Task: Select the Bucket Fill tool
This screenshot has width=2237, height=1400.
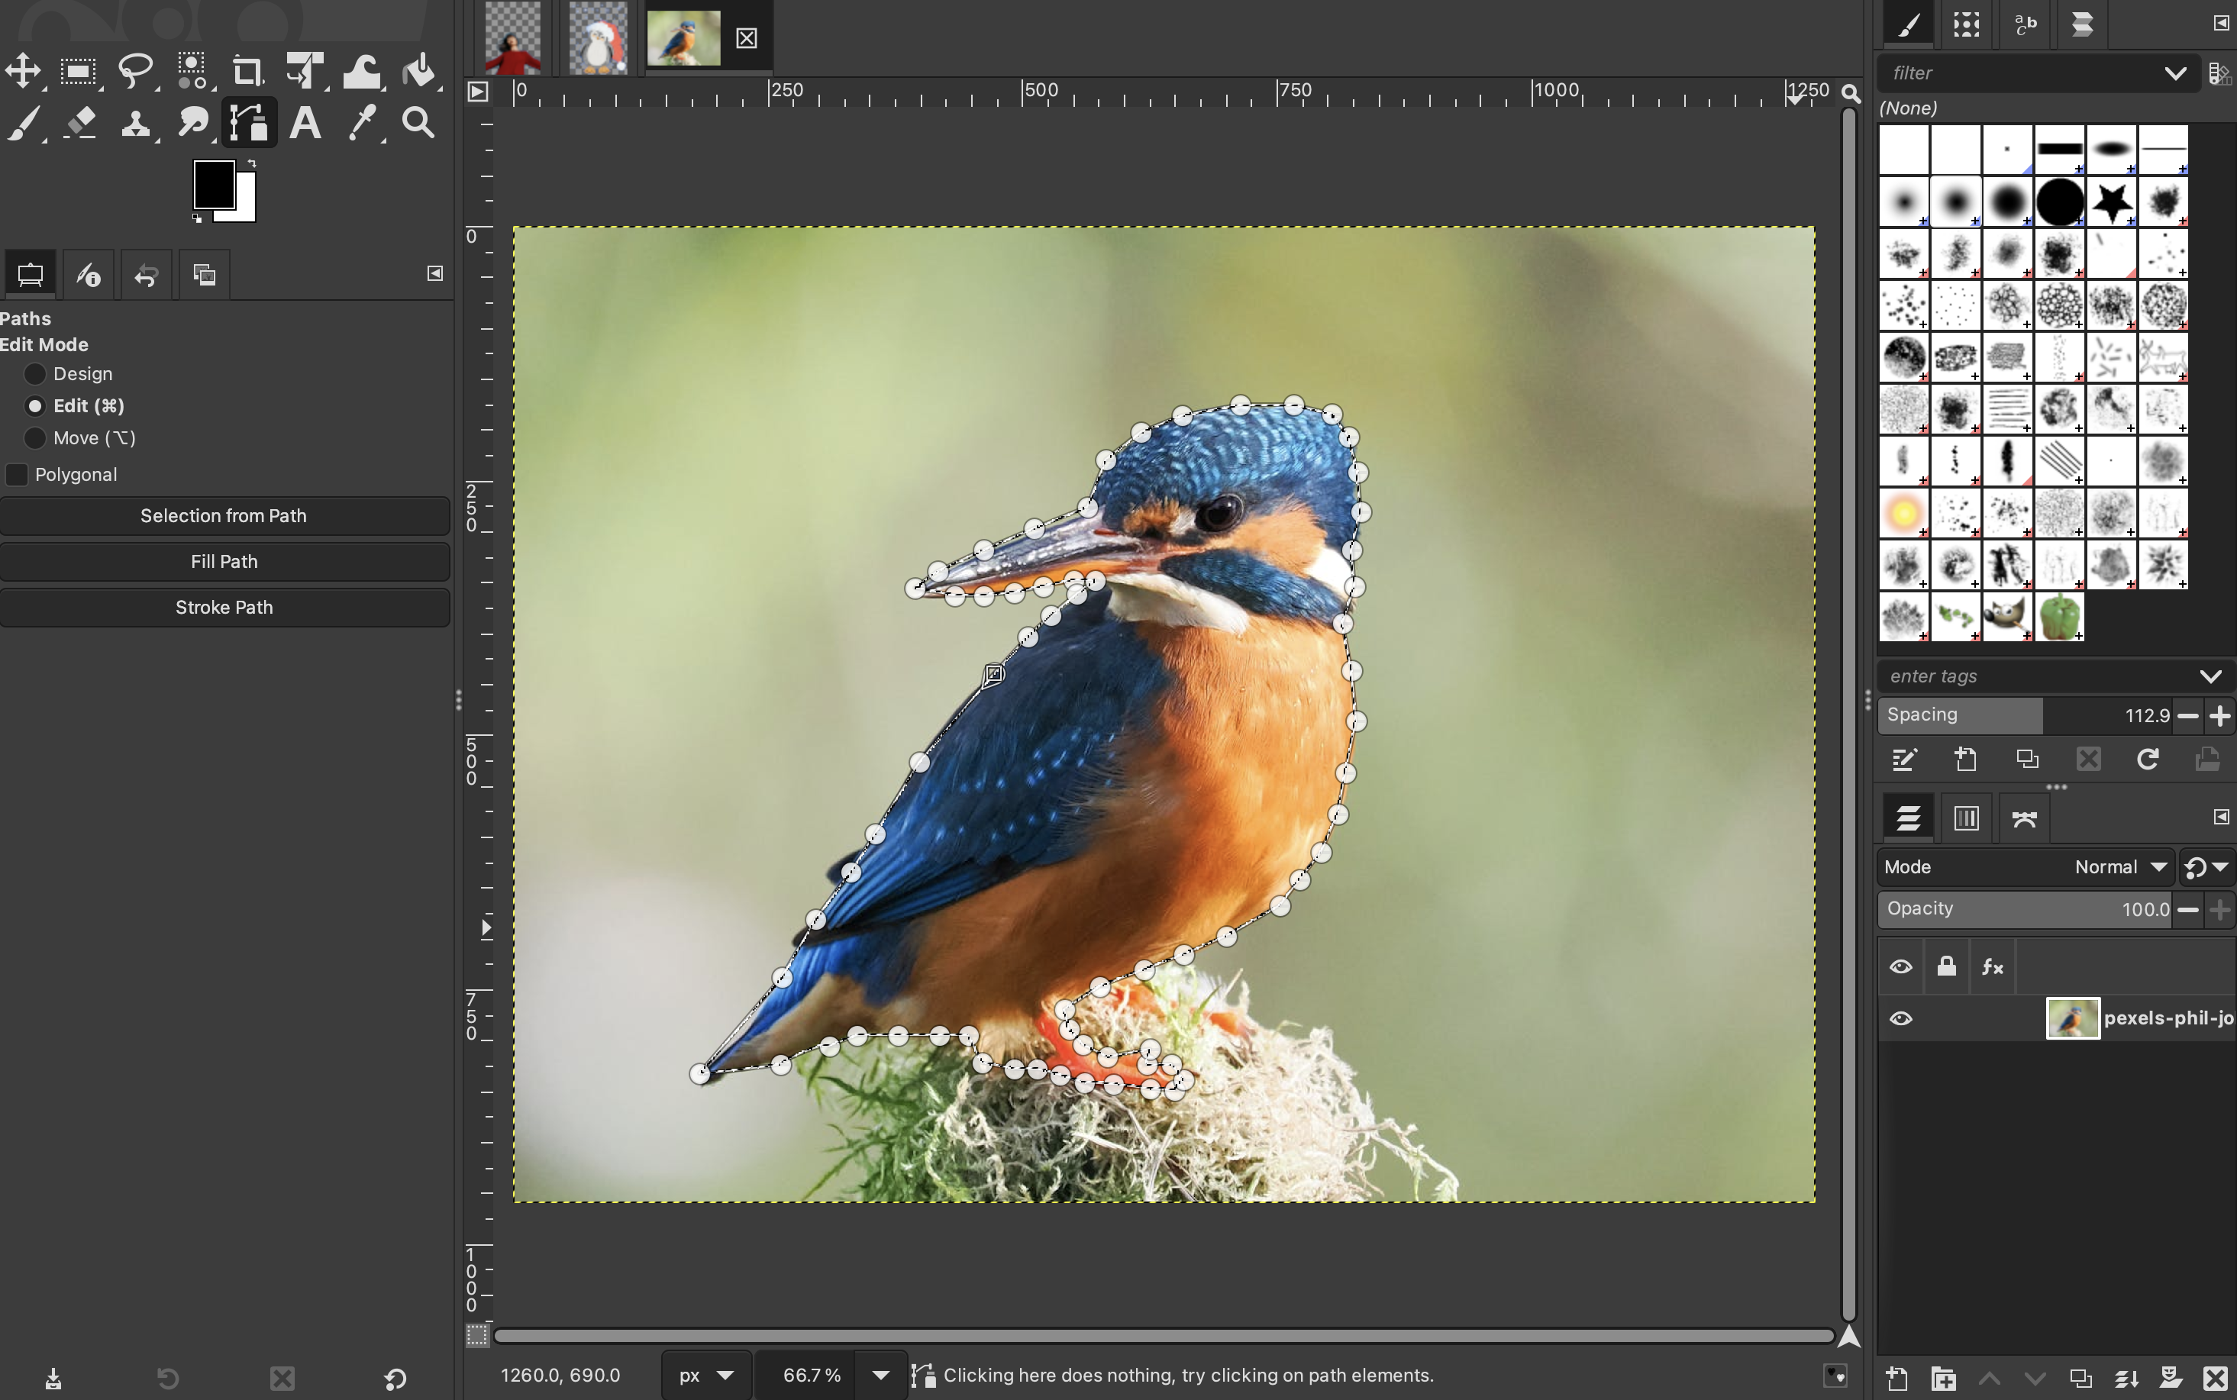Action: [419, 70]
